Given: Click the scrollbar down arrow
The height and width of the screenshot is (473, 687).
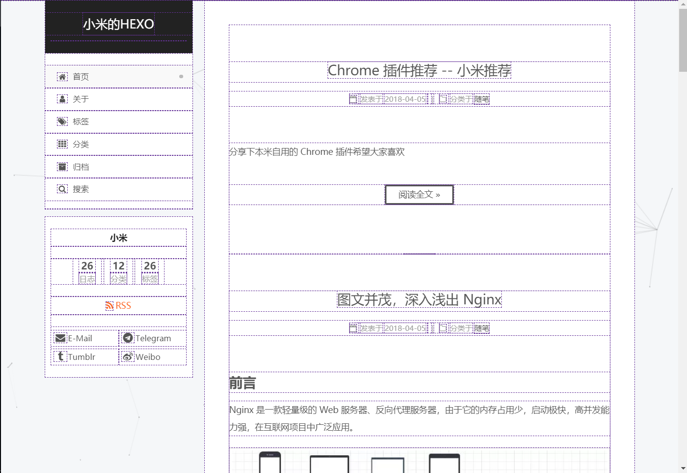Looking at the screenshot, I should 683,469.
